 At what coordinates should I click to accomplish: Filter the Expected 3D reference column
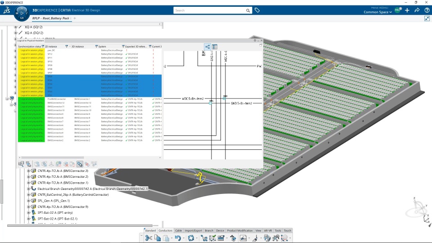[150, 46]
